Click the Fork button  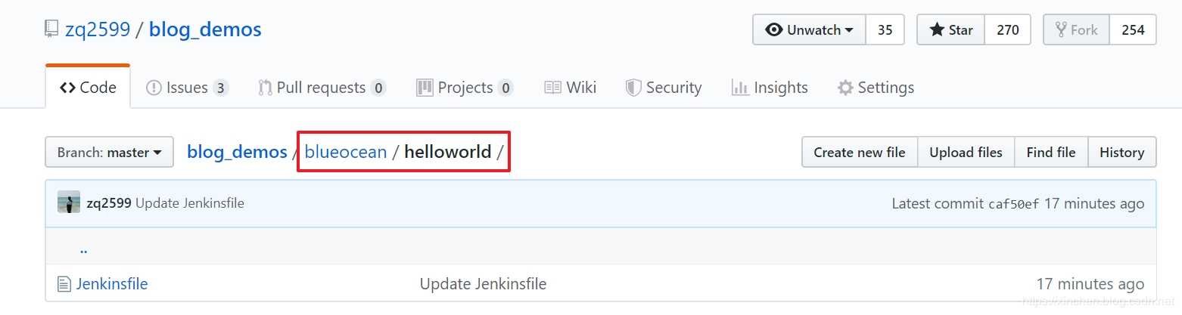[1076, 30]
